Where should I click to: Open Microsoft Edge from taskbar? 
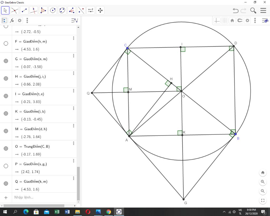(x=26, y=212)
